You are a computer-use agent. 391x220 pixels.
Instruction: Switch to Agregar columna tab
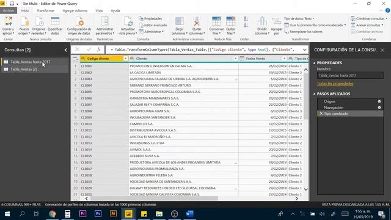[x=75, y=10]
